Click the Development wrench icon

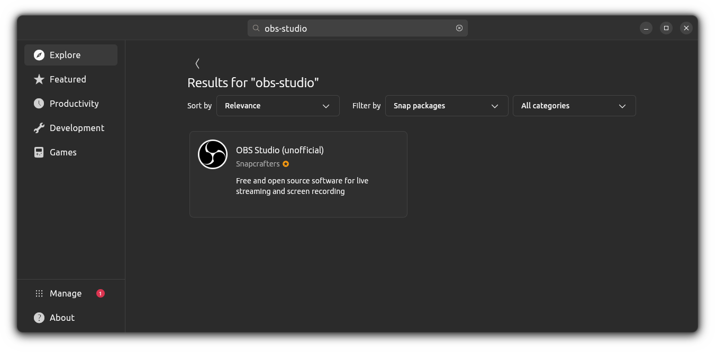pyautogui.click(x=39, y=128)
